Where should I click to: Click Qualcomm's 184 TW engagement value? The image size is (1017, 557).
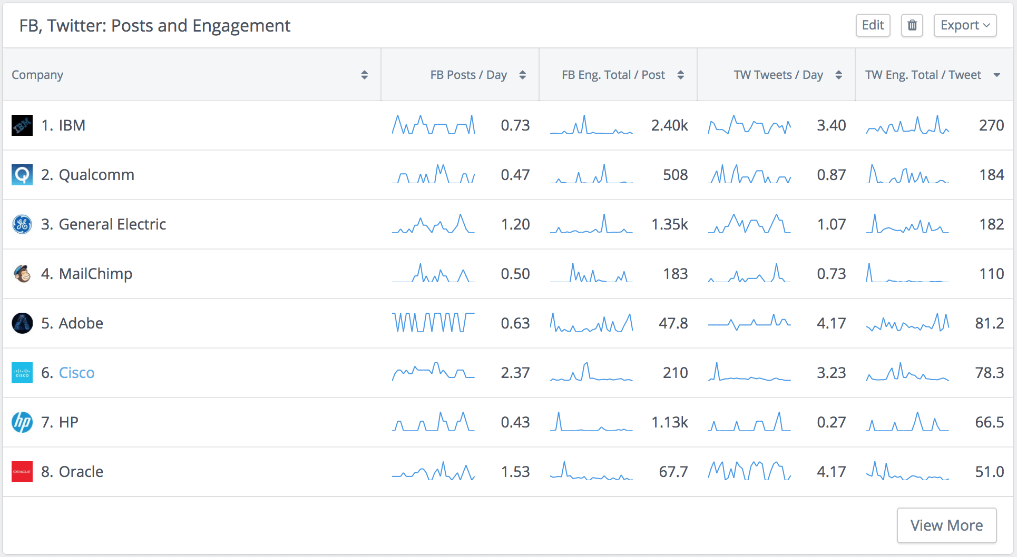[991, 175]
